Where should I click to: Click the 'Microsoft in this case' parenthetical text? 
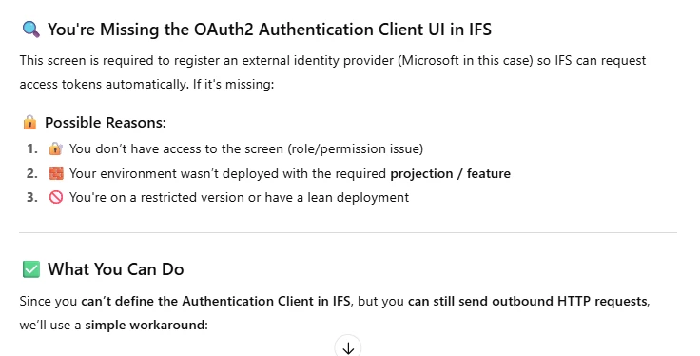coord(465,60)
